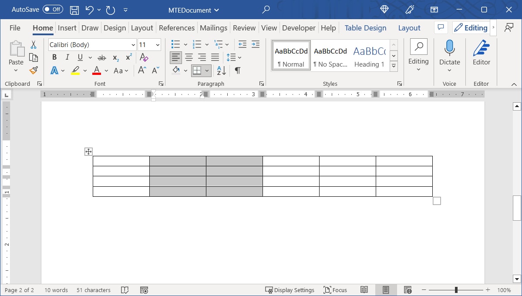The image size is (522, 296).
Task: Open the Mailings ribbon tab
Action: coord(213,27)
